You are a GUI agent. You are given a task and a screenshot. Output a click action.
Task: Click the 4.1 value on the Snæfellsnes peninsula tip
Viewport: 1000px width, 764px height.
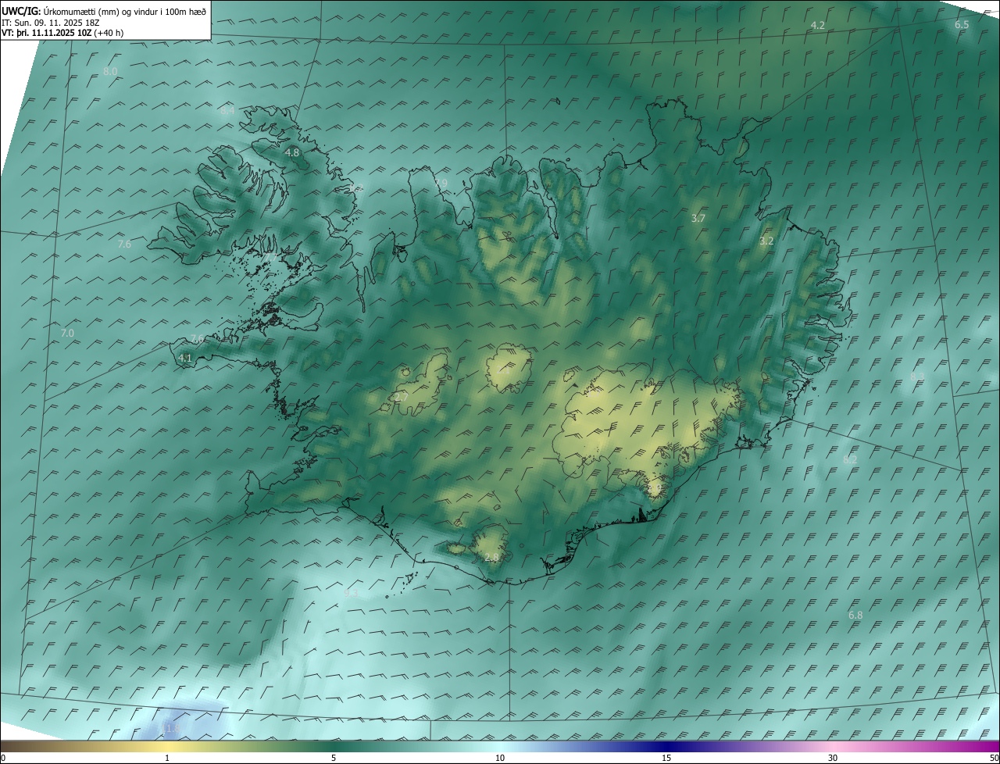pos(185,359)
